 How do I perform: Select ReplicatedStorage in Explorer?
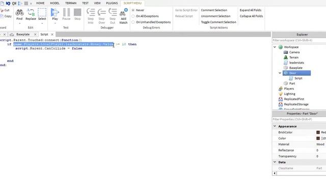(296, 104)
